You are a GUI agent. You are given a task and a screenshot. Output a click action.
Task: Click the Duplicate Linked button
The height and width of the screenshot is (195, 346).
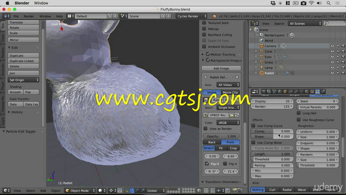(23, 61)
